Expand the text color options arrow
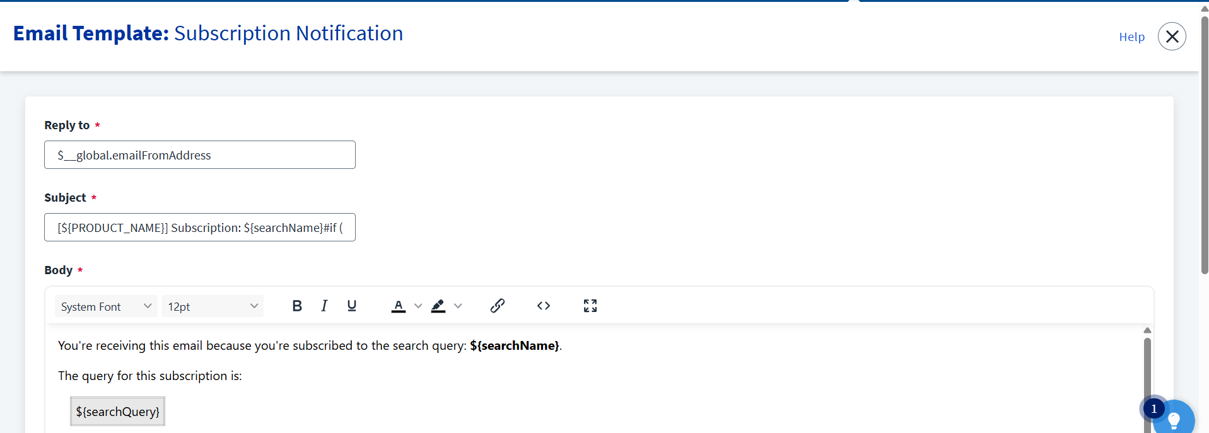 pos(418,306)
